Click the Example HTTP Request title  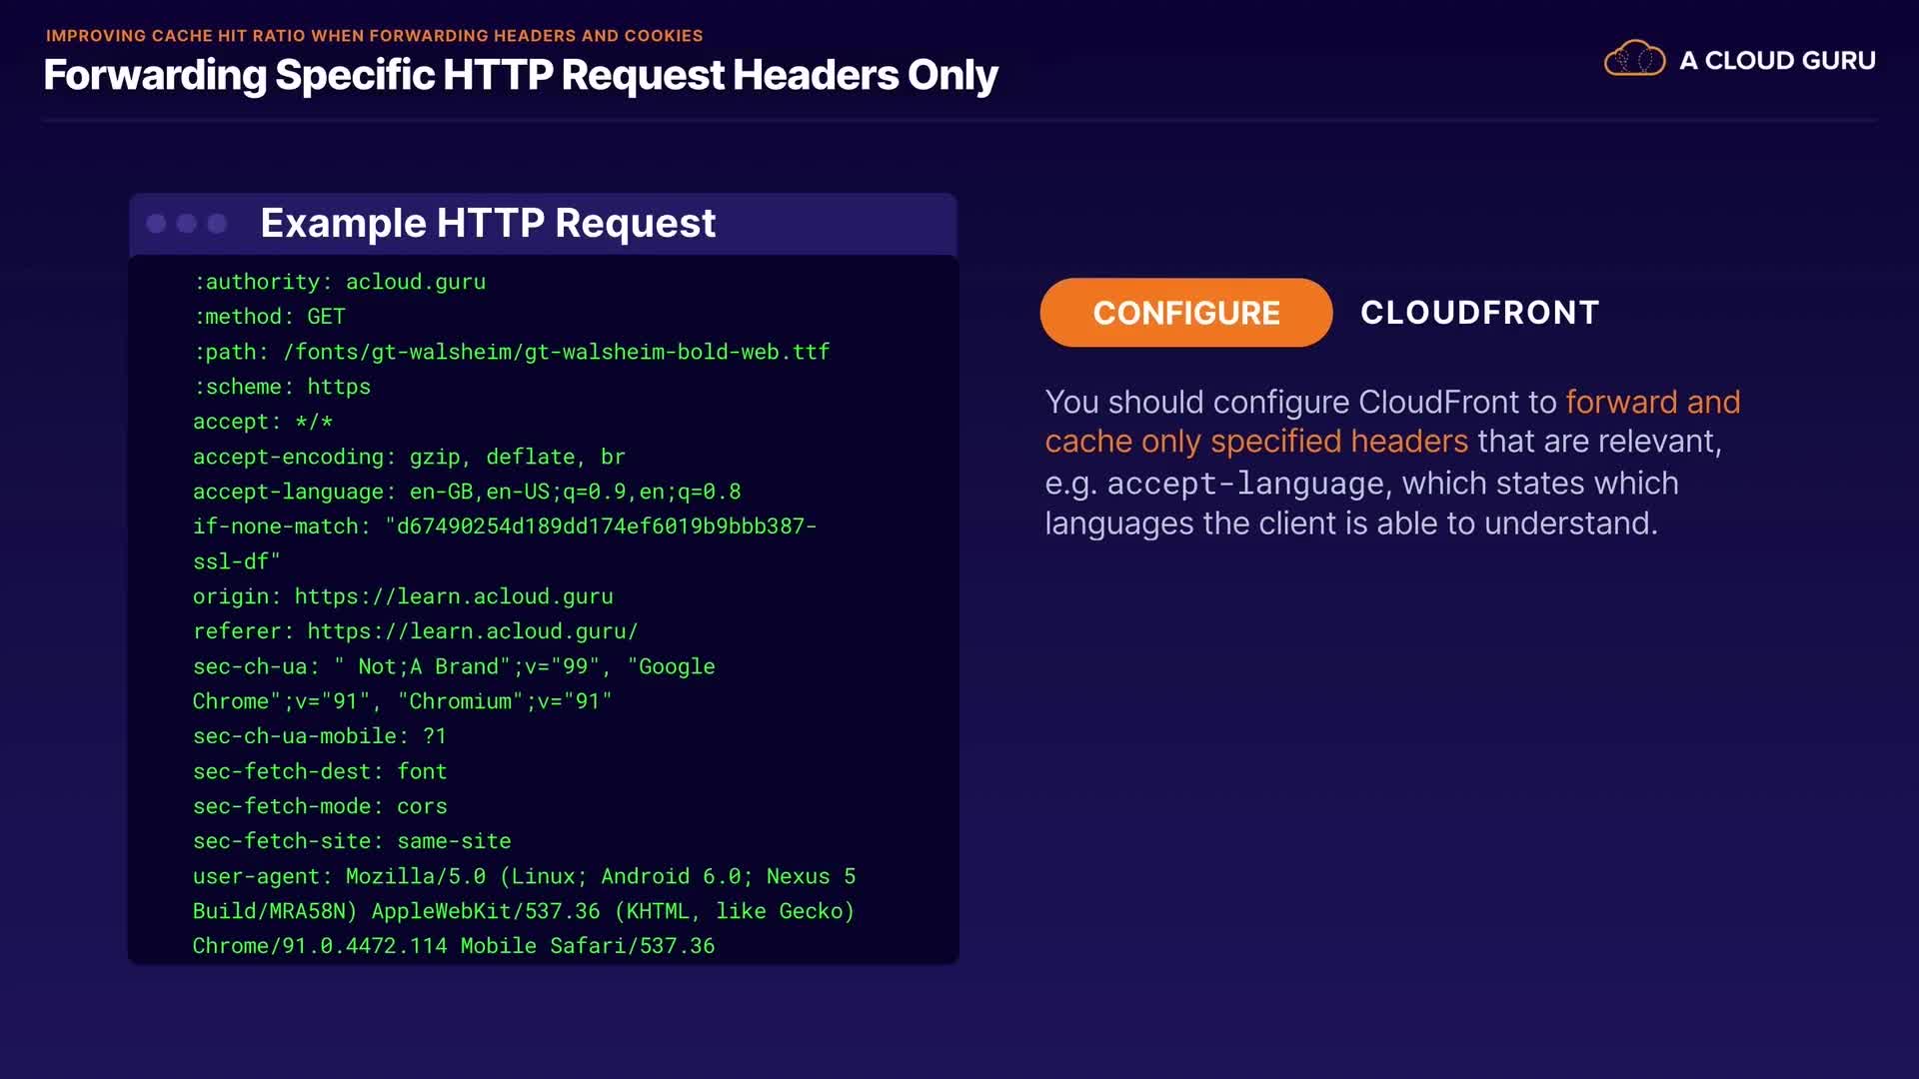pyautogui.click(x=488, y=223)
